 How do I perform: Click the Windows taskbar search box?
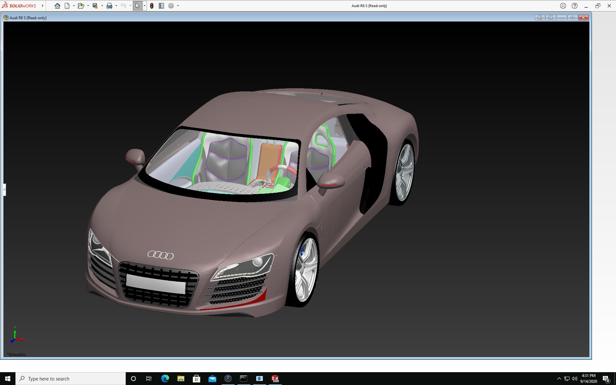click(71, 379)
